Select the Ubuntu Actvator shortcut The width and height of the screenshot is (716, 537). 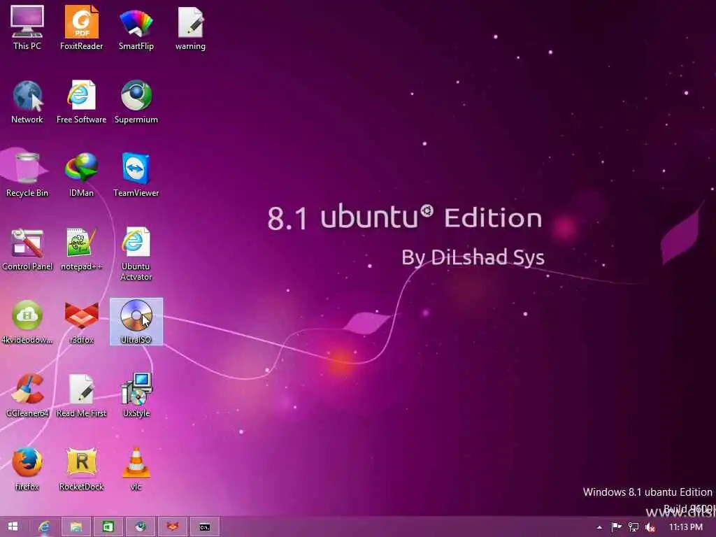click(136, 253)
